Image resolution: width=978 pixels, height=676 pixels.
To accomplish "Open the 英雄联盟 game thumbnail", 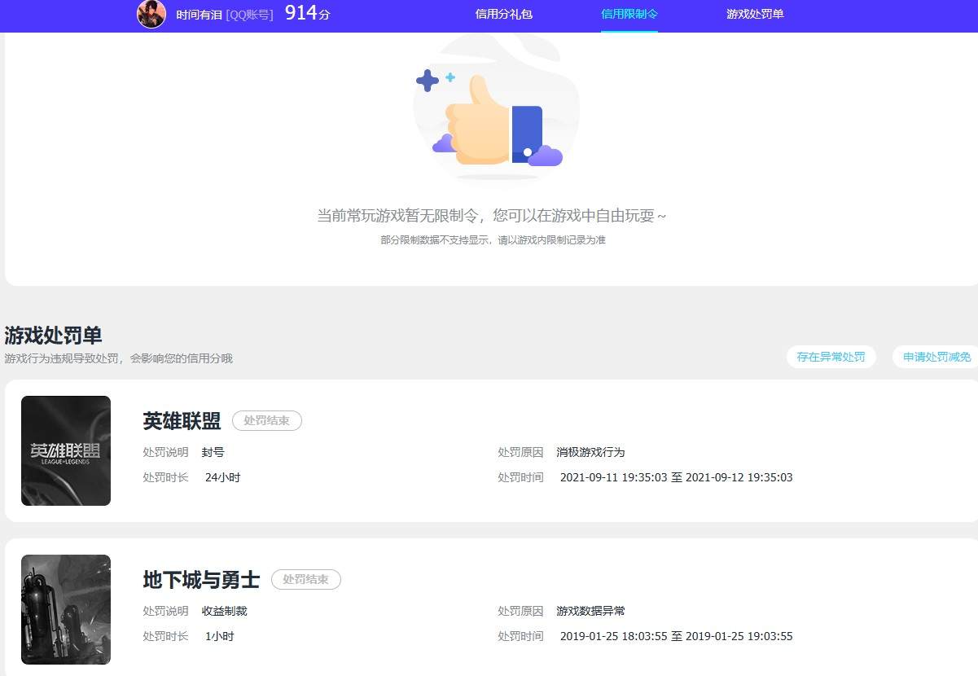I will pos(66,450).
